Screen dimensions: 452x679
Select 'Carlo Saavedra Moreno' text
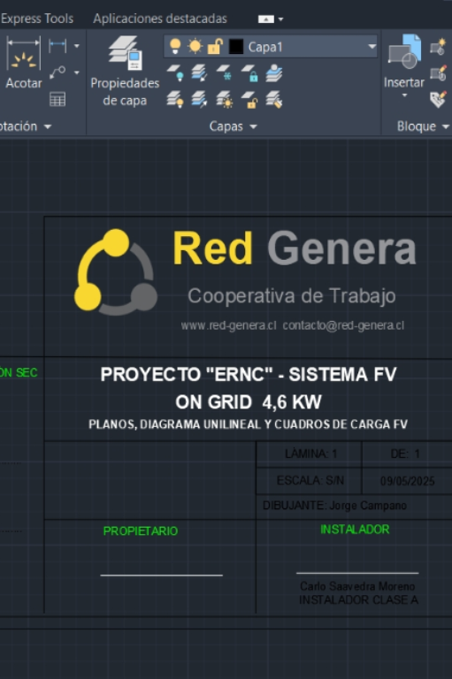(357, 586)
